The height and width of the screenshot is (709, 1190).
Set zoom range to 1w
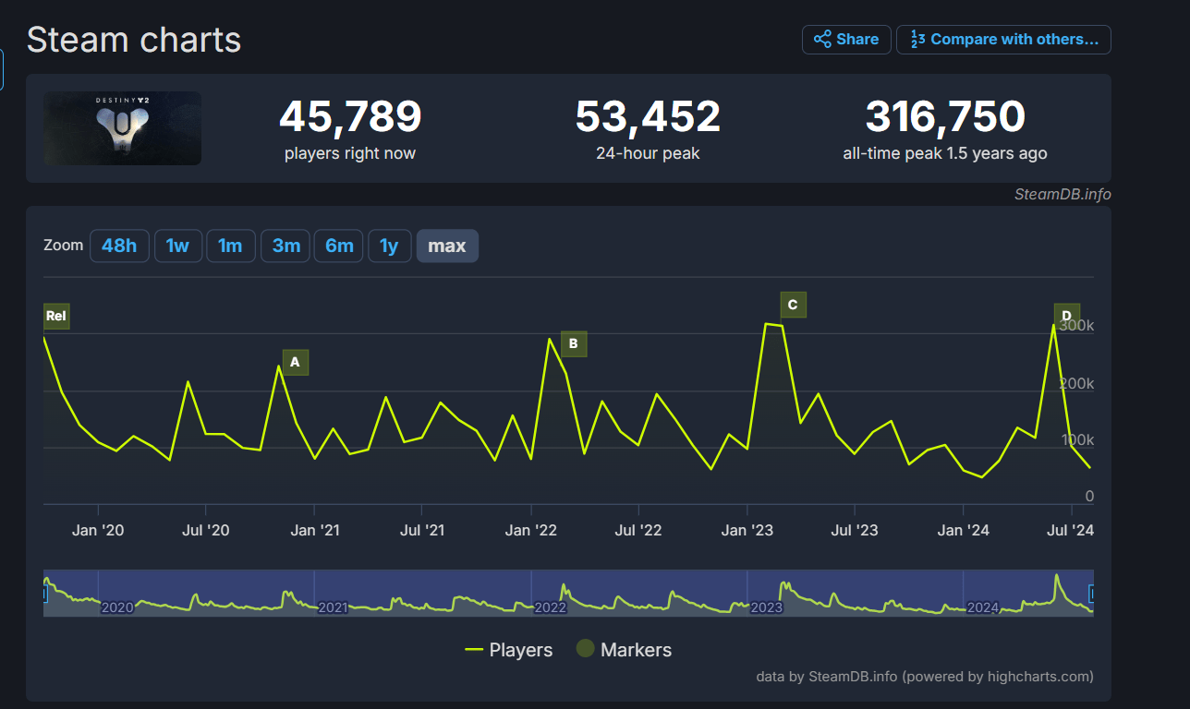pos(177,246)
